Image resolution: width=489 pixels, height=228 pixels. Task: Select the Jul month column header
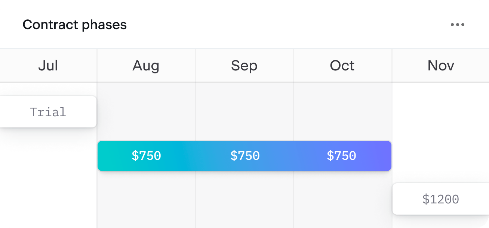(48, 66)
